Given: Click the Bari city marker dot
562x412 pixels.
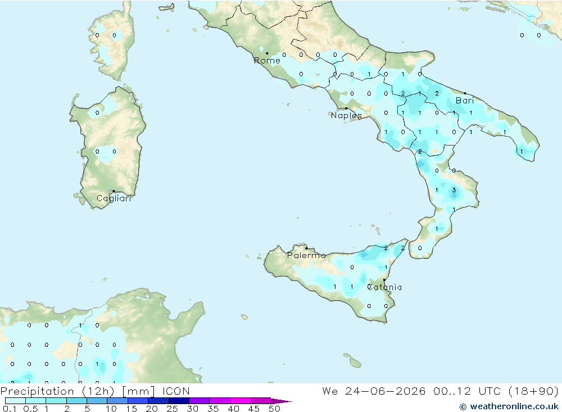Looking at the screenshot, I should (x=465, y=93).
